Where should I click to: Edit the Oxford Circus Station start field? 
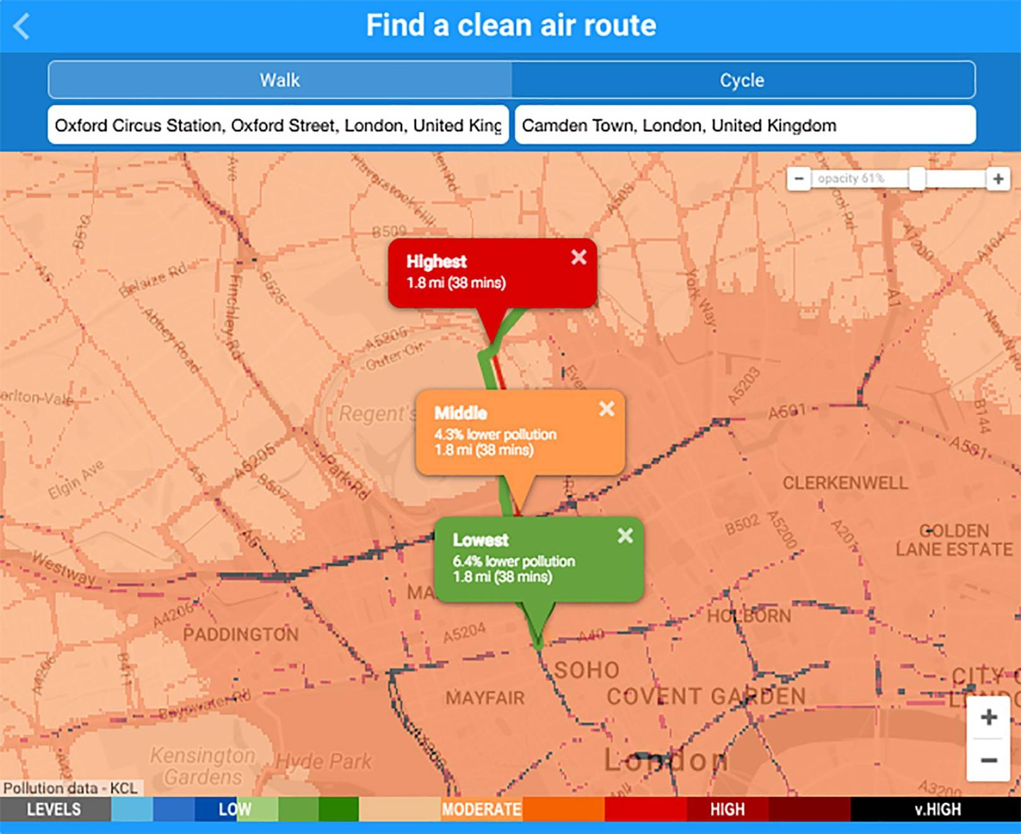tap(278, 125)
